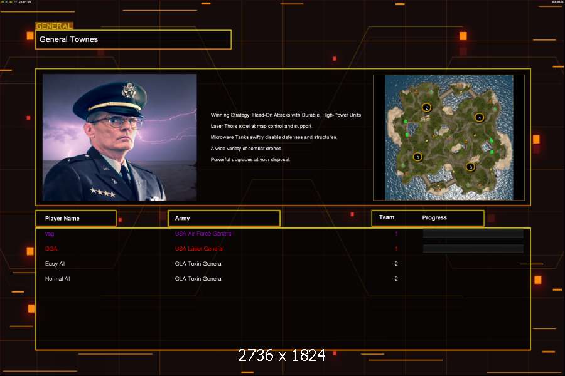
Task: Click player name 'DGA'
Action: point(51,249)
